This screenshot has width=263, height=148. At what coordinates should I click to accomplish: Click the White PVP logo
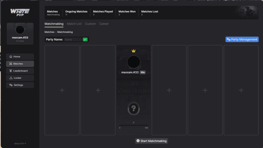(x=20, y=12)
